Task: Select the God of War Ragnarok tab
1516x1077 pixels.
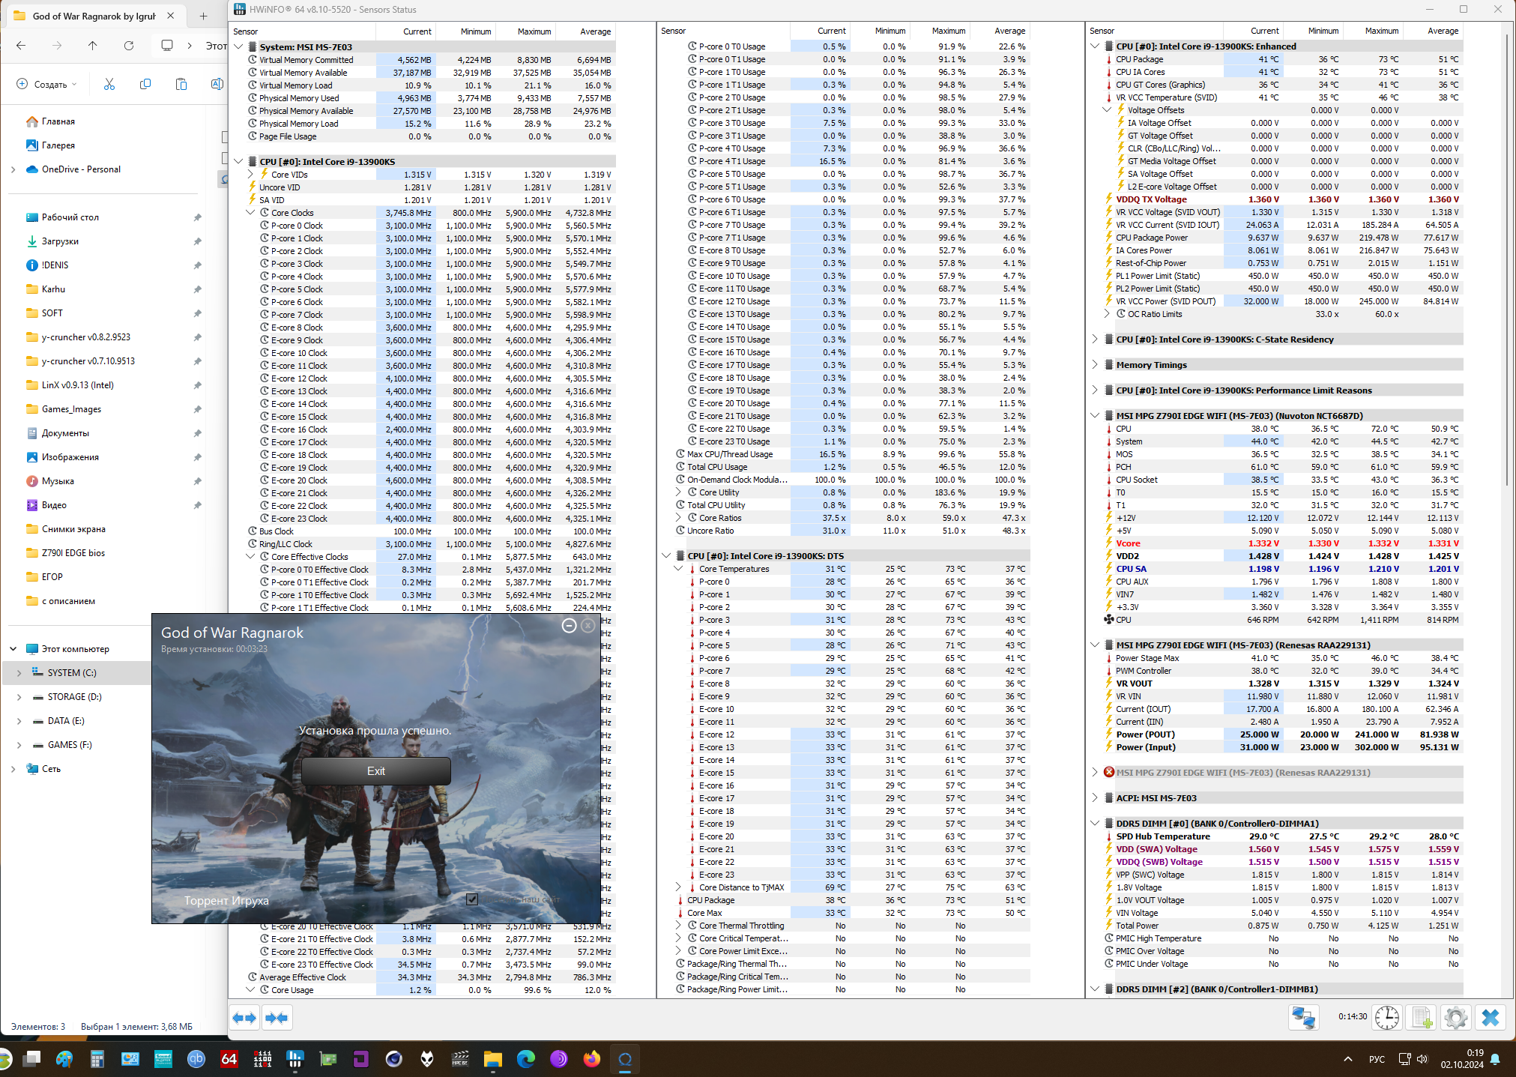Action: pyautogui.click(x=94, y=16)
